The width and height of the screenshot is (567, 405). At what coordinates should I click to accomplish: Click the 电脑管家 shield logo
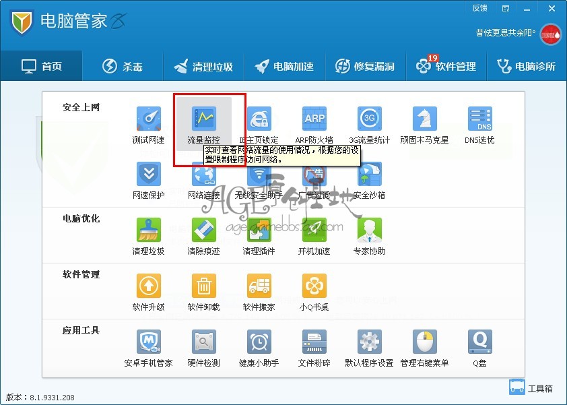22,22
